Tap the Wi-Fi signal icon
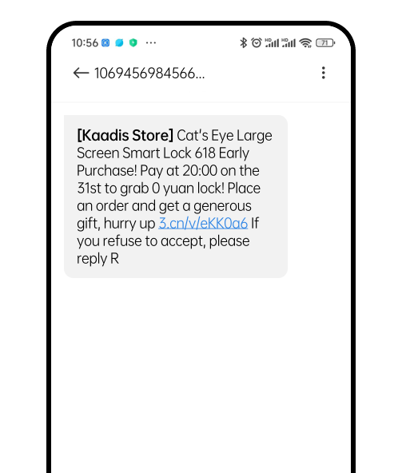 (305, 43)
